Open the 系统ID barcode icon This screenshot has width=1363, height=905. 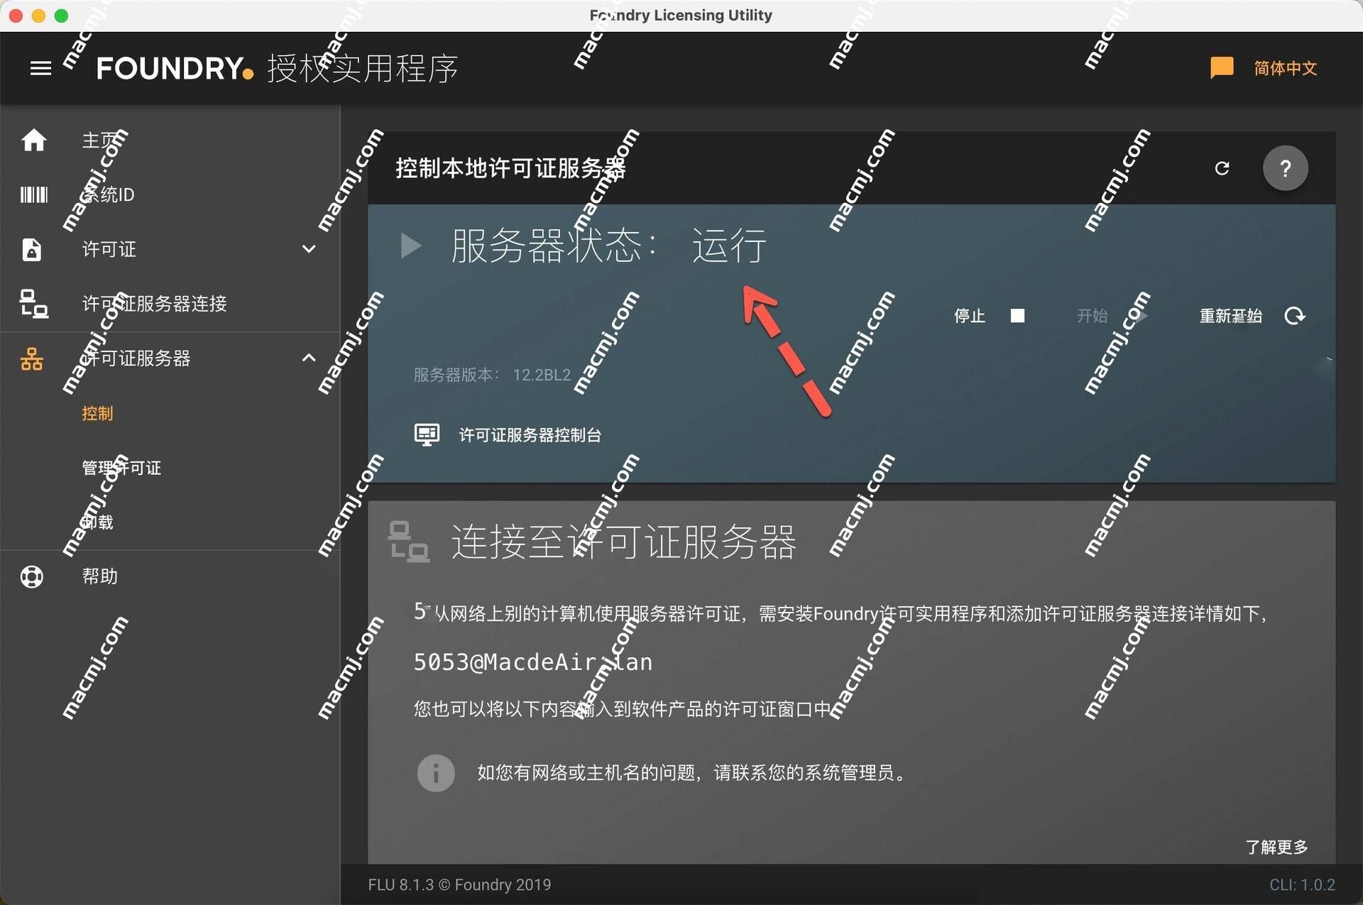pyautogui.click(x=33, y=194)
